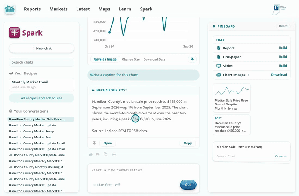Go to the Markets menu item
Viewport: 299px width, 196px height.
pyautogui.click(x=59, y=9)
